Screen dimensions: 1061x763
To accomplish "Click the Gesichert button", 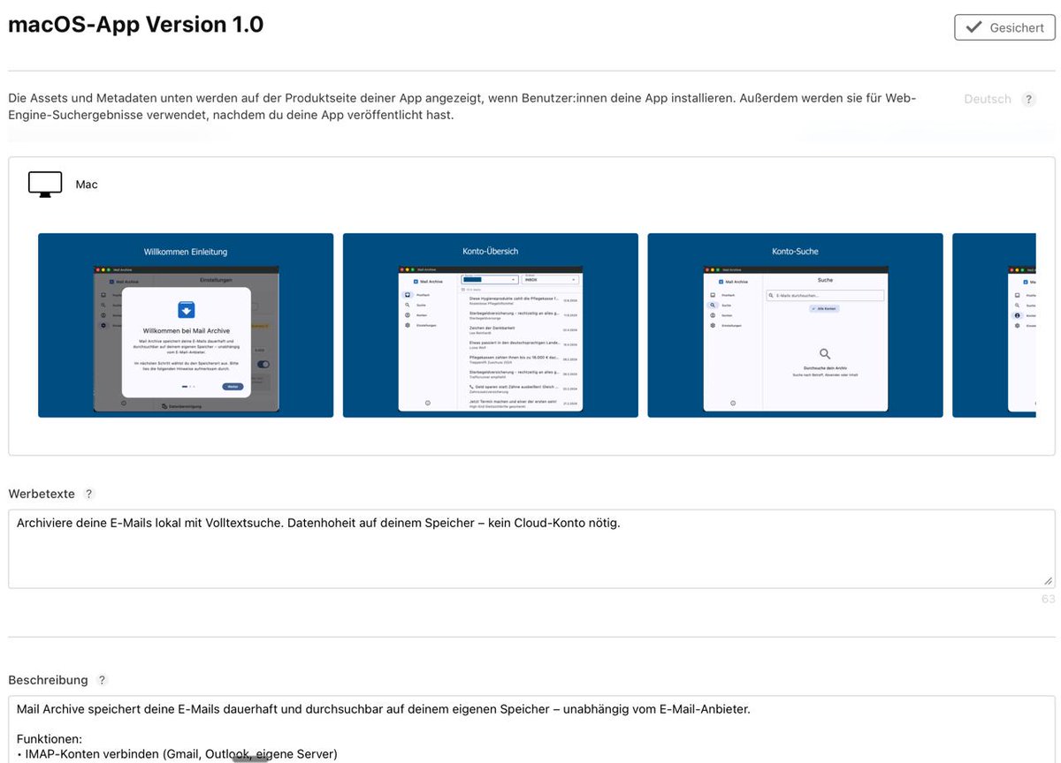I will tap(1004, 27).
